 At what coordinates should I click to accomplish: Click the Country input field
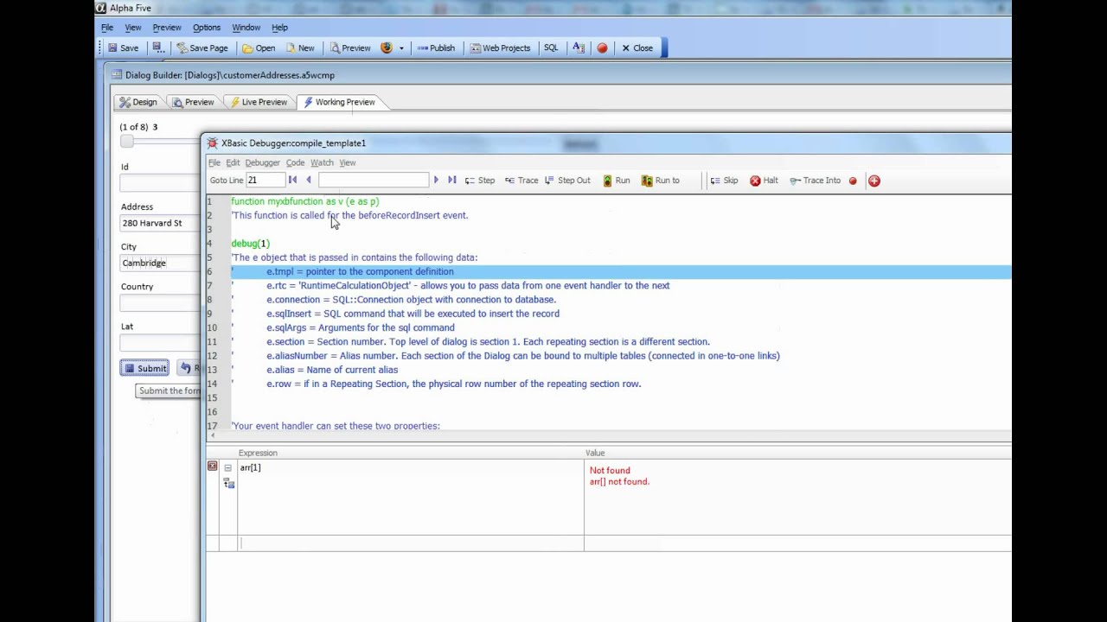coord(159,302)
